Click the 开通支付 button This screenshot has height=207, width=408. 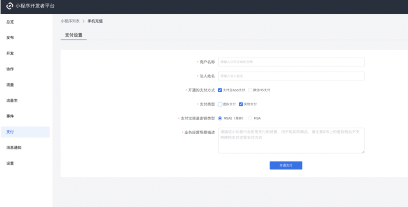[286, 165]
